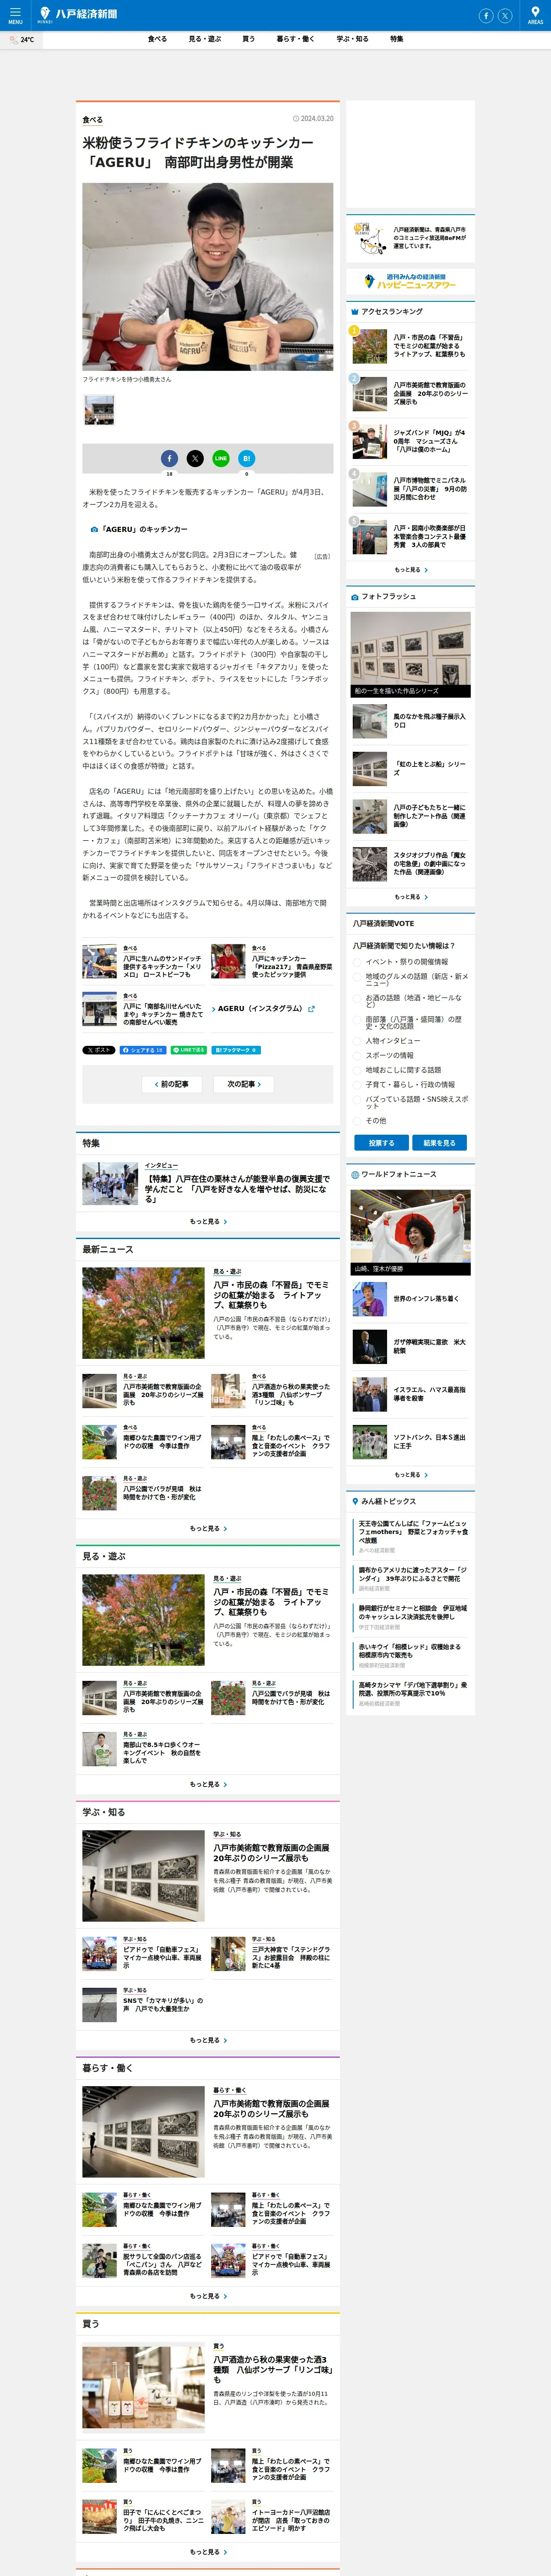
Task: Open 食べる in the top navigation
Action: click(x=157, y=39)
